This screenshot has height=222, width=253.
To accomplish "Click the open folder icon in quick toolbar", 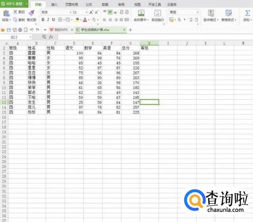I will pyautogui.click(x=3, y=30).
